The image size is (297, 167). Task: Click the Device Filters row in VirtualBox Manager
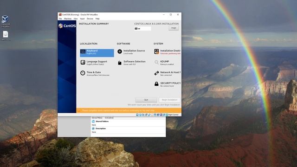click(x=103, y=118)
